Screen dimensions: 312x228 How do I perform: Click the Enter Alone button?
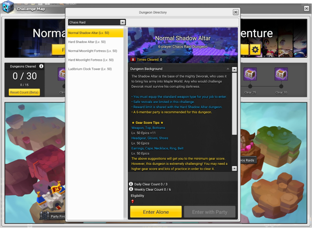click(156, 212)
